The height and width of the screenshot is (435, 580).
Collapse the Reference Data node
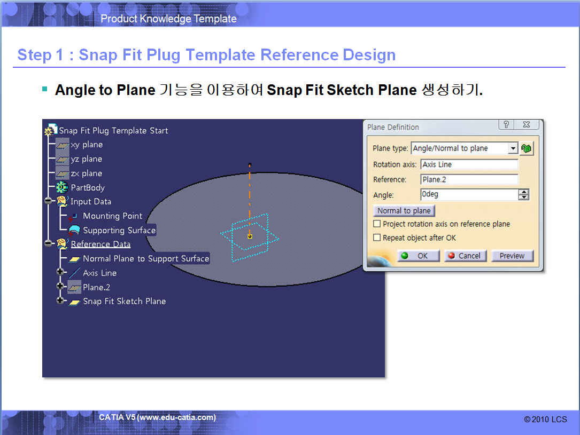(x=48, y=244)
